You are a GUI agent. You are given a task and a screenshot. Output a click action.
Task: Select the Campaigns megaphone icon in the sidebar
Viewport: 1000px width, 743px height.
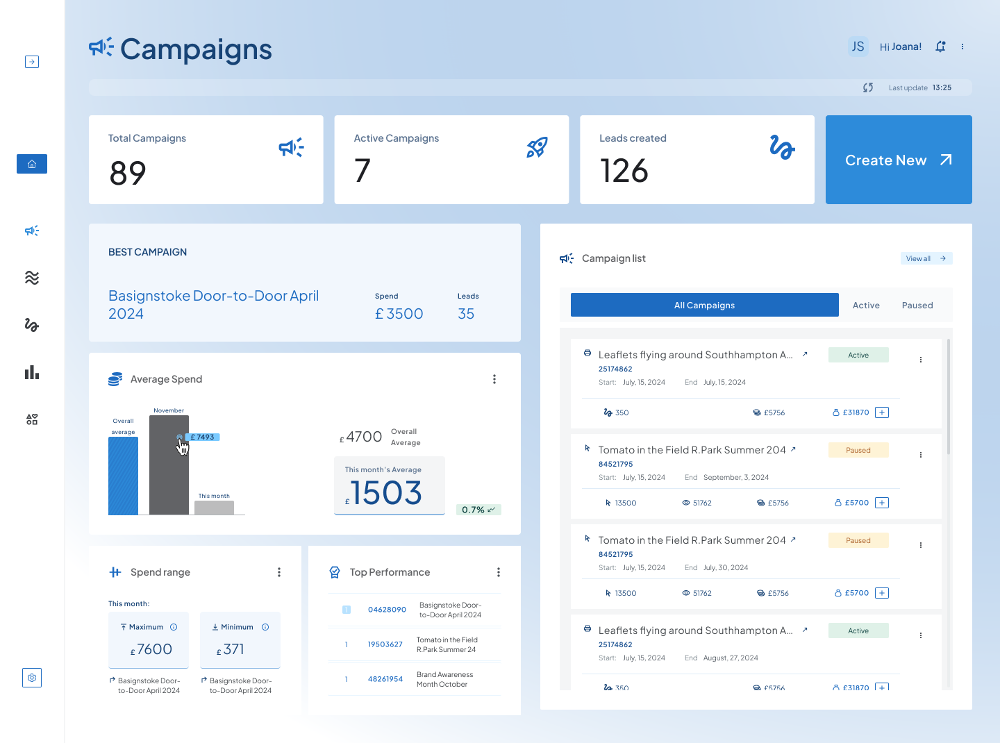[x=31, y=231]
